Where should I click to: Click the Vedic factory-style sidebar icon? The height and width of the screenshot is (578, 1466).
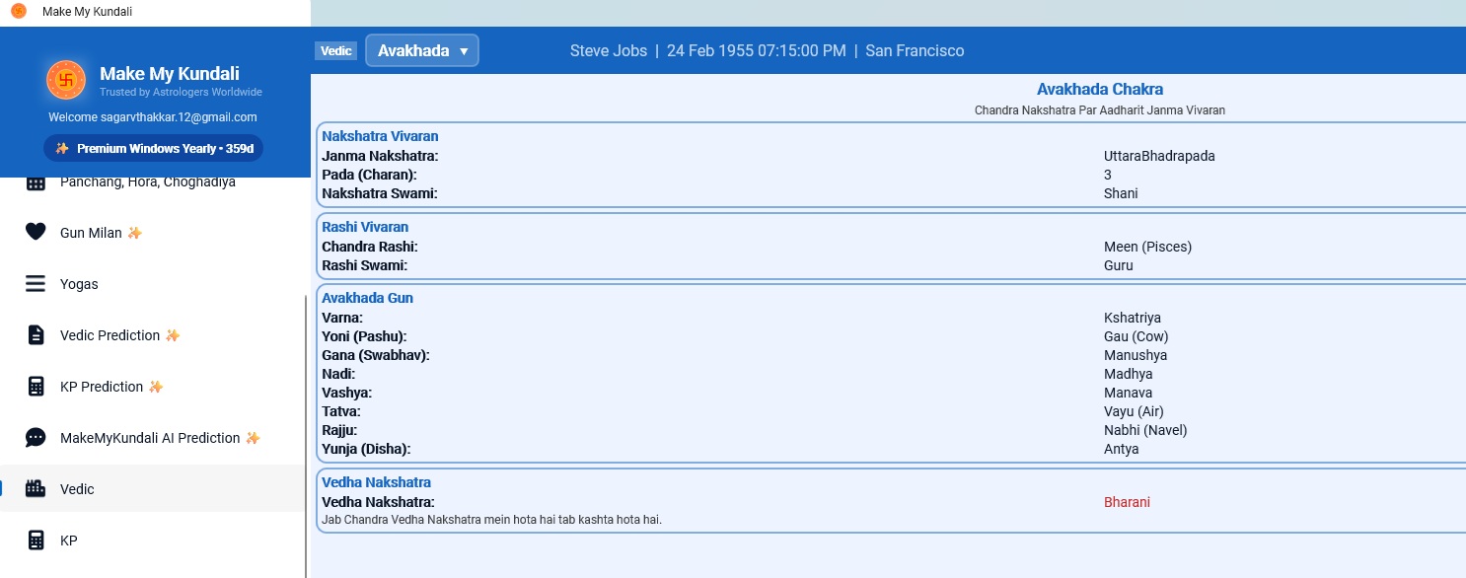pos(36,488)
